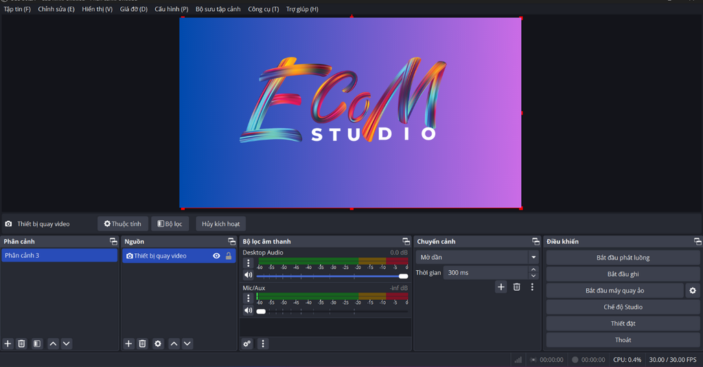703x367 pixels.
Task: Click the Thời gian 300 ms field
Action: click(486, 272)
